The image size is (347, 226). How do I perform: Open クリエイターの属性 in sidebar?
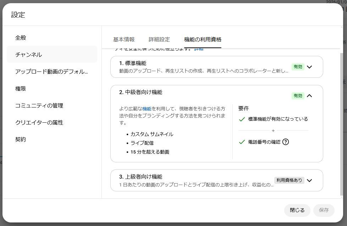point(39,122)
